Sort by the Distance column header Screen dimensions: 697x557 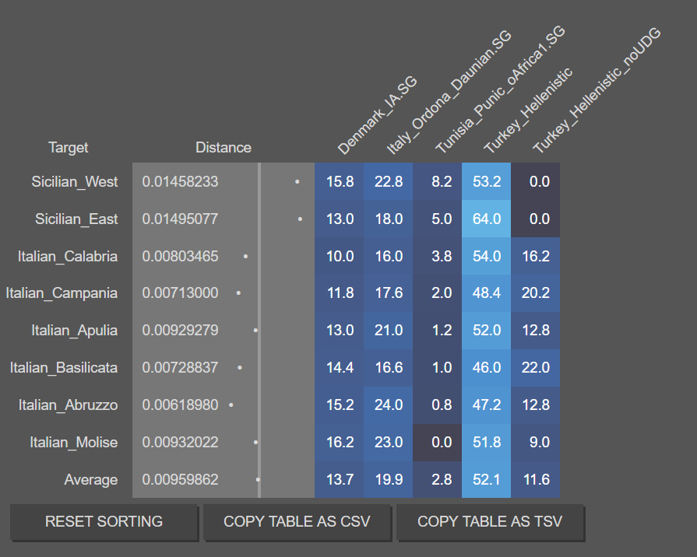(224, 148)
